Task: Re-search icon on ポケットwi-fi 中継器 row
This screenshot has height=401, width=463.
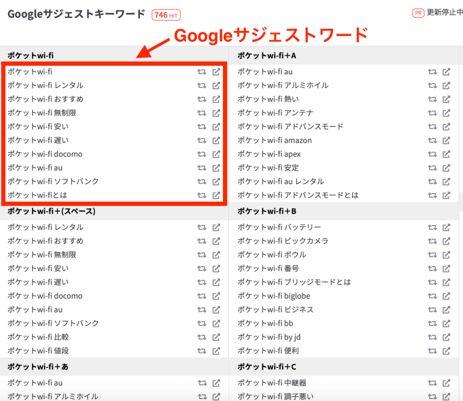Action: coord(432,383)
